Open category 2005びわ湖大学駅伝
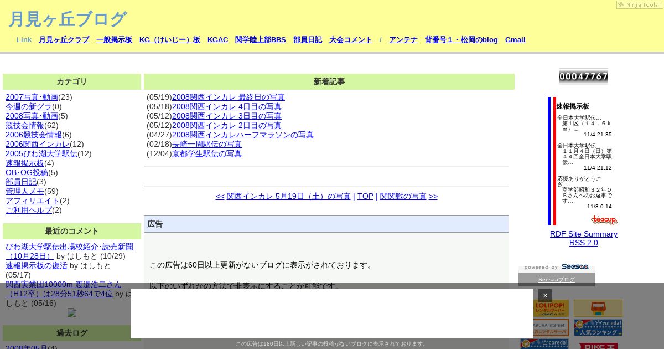 point(41,153)
